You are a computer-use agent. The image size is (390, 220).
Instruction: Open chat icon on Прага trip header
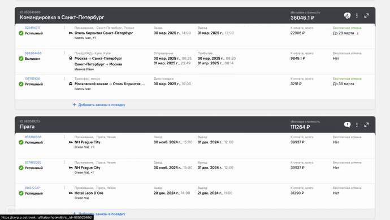tap(347, 125)
